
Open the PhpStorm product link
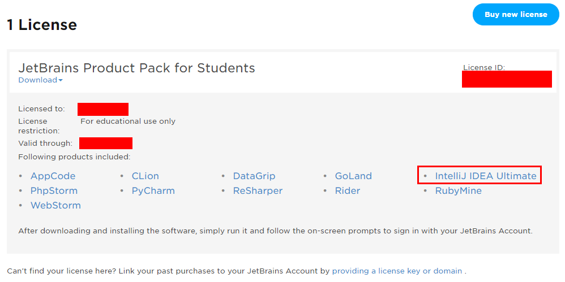point(54,190)
